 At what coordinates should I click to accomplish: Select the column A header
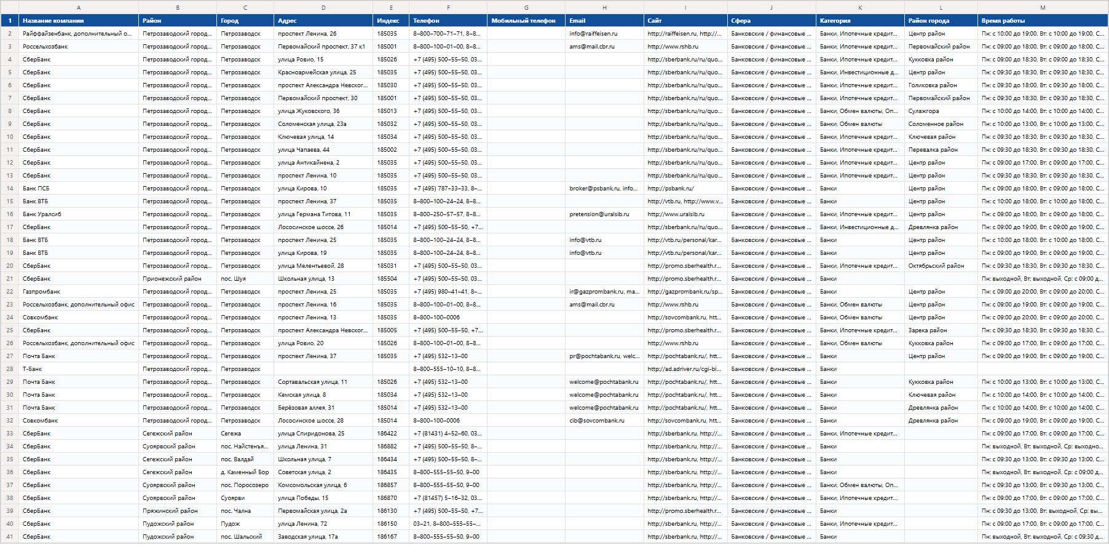[x=79, y=7]
